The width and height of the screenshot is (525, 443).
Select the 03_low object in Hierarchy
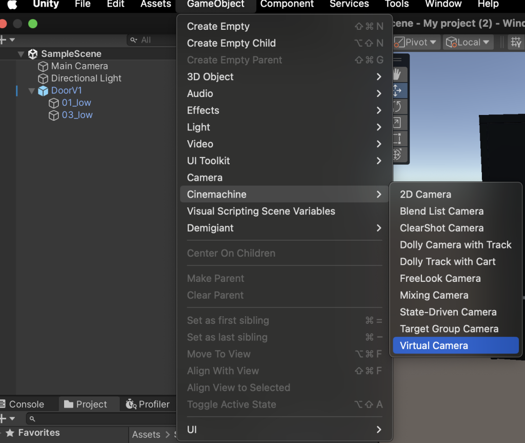pyautogui.click(x=77, y=115)
